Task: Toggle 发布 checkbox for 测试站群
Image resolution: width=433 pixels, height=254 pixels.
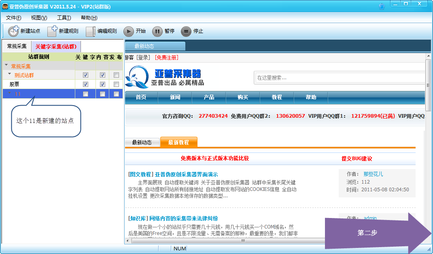Action: point(116,75)
